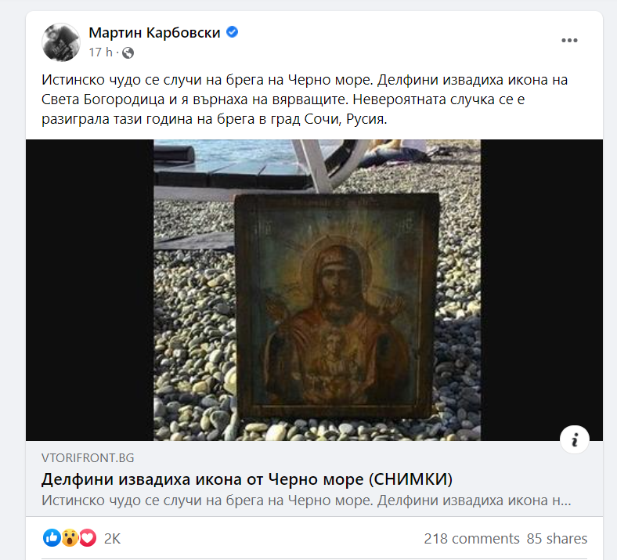Screen dimensions: 617x560
Task: Click the 17 h post timestamp
Action: point(100,52)
